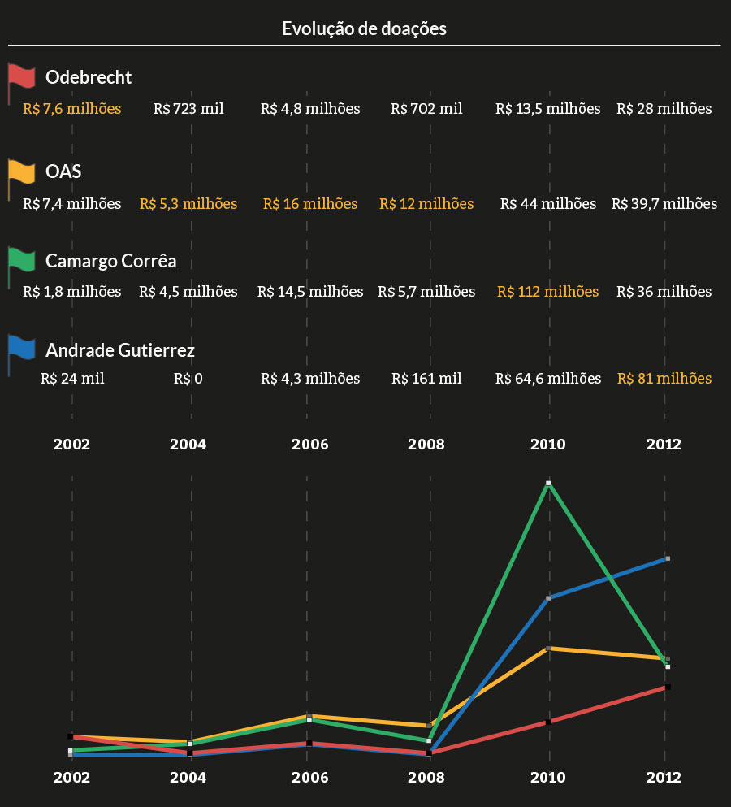
Task: Select the "R$ 4,5 milhões" Camargo Corrêa value
Action: click(188, 292)
